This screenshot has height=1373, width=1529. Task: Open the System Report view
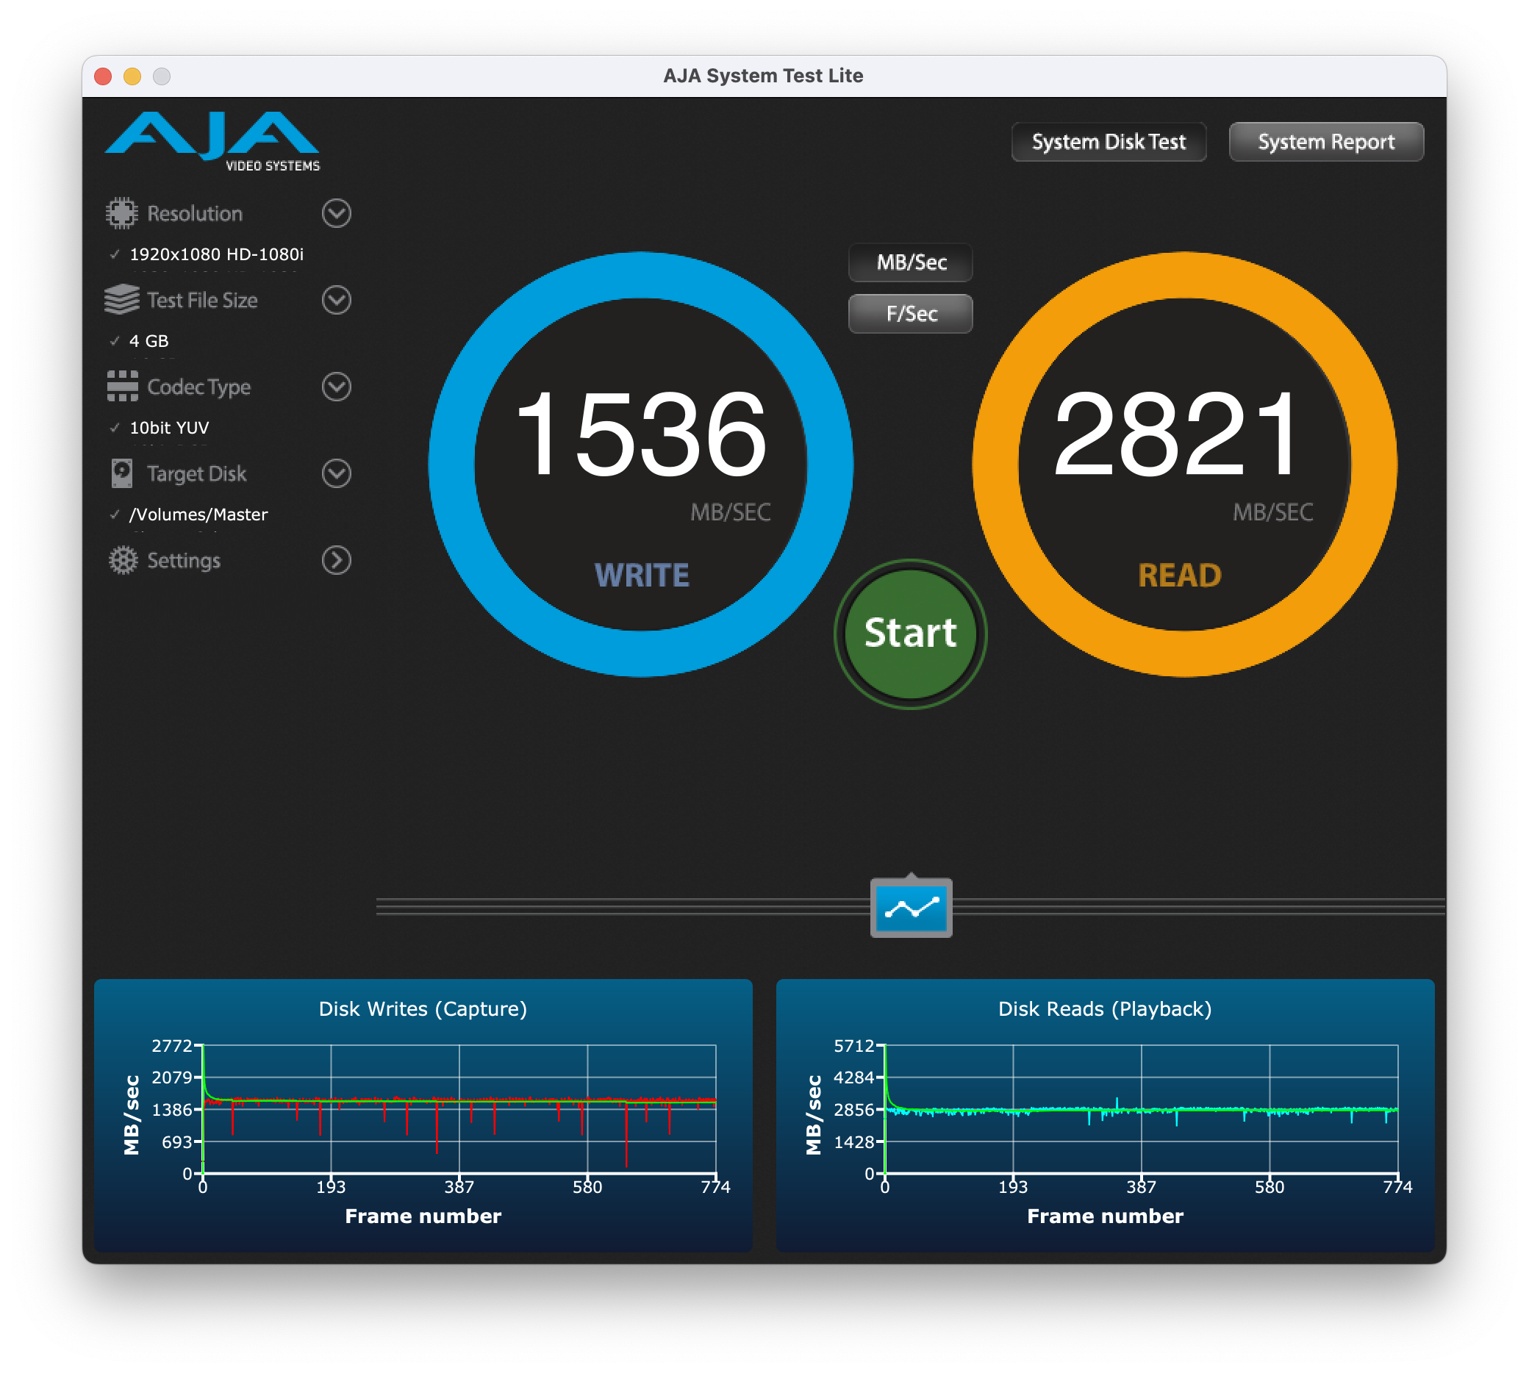pyautogui.click(x=1325, y=142)
